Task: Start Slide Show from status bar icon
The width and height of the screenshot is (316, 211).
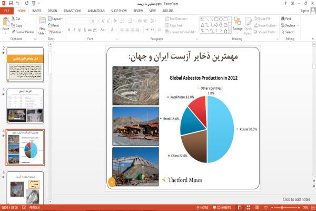Action: [x=266, y=207]
